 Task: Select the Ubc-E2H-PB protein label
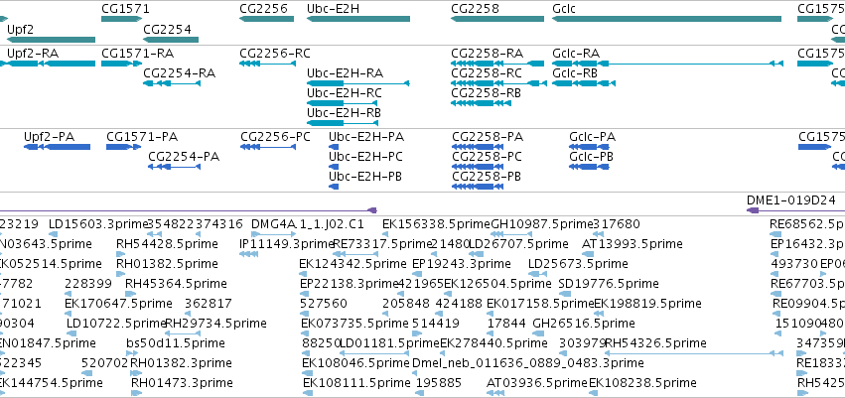[365, 177]
